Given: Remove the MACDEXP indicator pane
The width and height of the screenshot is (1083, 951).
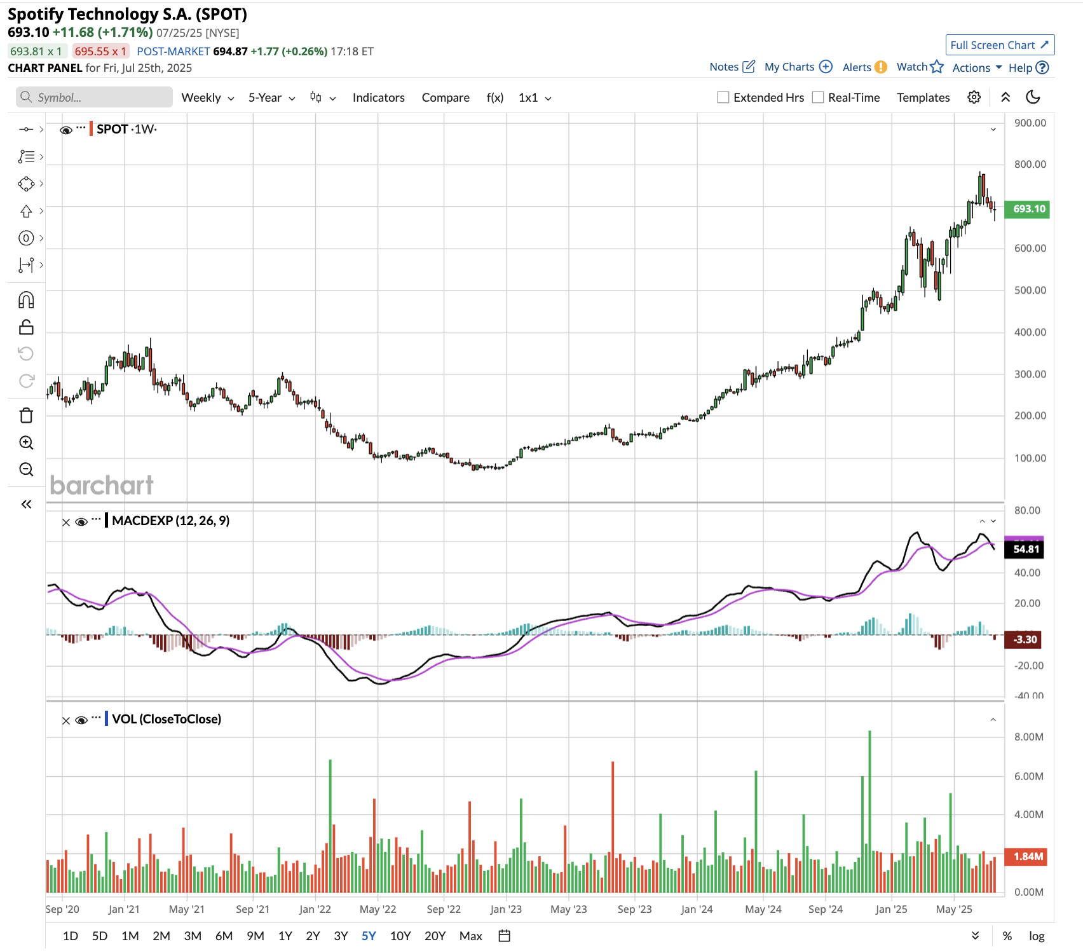Looking at the screenshot, I should click(66, 523).
